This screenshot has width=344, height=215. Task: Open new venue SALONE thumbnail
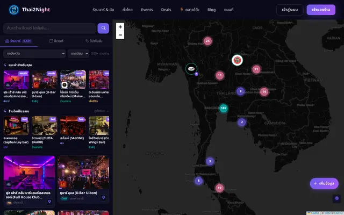(x=73, y=125)
